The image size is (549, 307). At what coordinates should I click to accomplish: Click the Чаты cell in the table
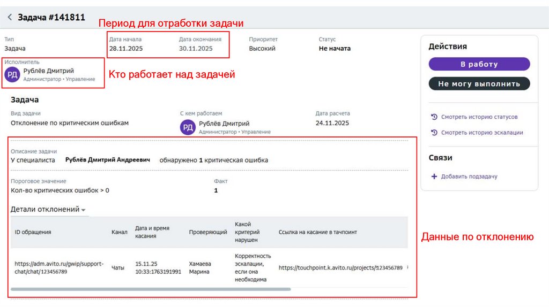tap(117, 267)
